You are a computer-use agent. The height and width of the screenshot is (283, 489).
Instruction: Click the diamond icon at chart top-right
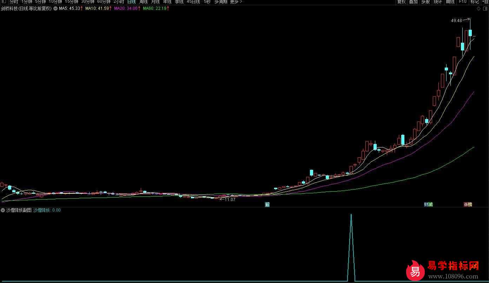pyautogui.click(x=479, y=8)
